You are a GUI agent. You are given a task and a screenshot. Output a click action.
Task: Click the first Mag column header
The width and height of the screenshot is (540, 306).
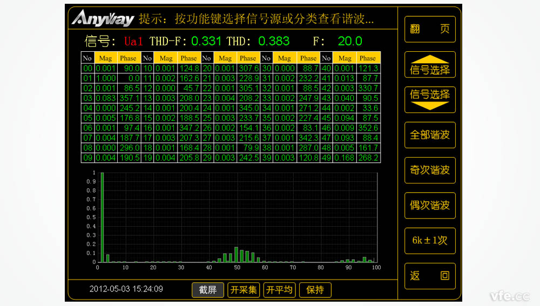click(106, 58)
